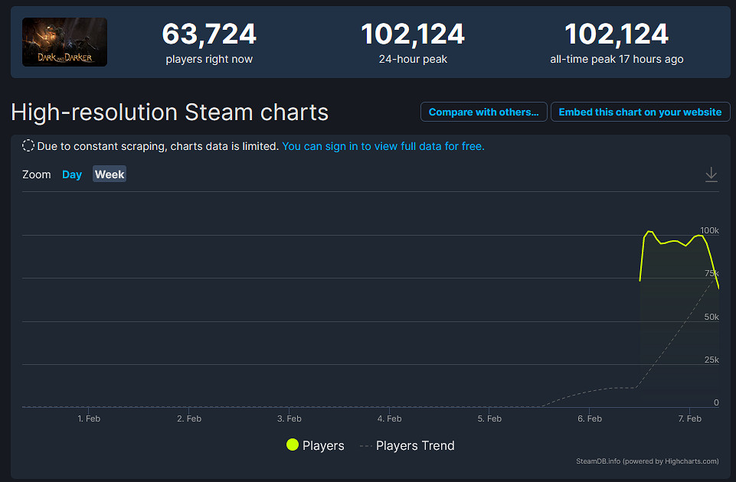Open the Dark and Darker game thumbnail

point(64,42)
